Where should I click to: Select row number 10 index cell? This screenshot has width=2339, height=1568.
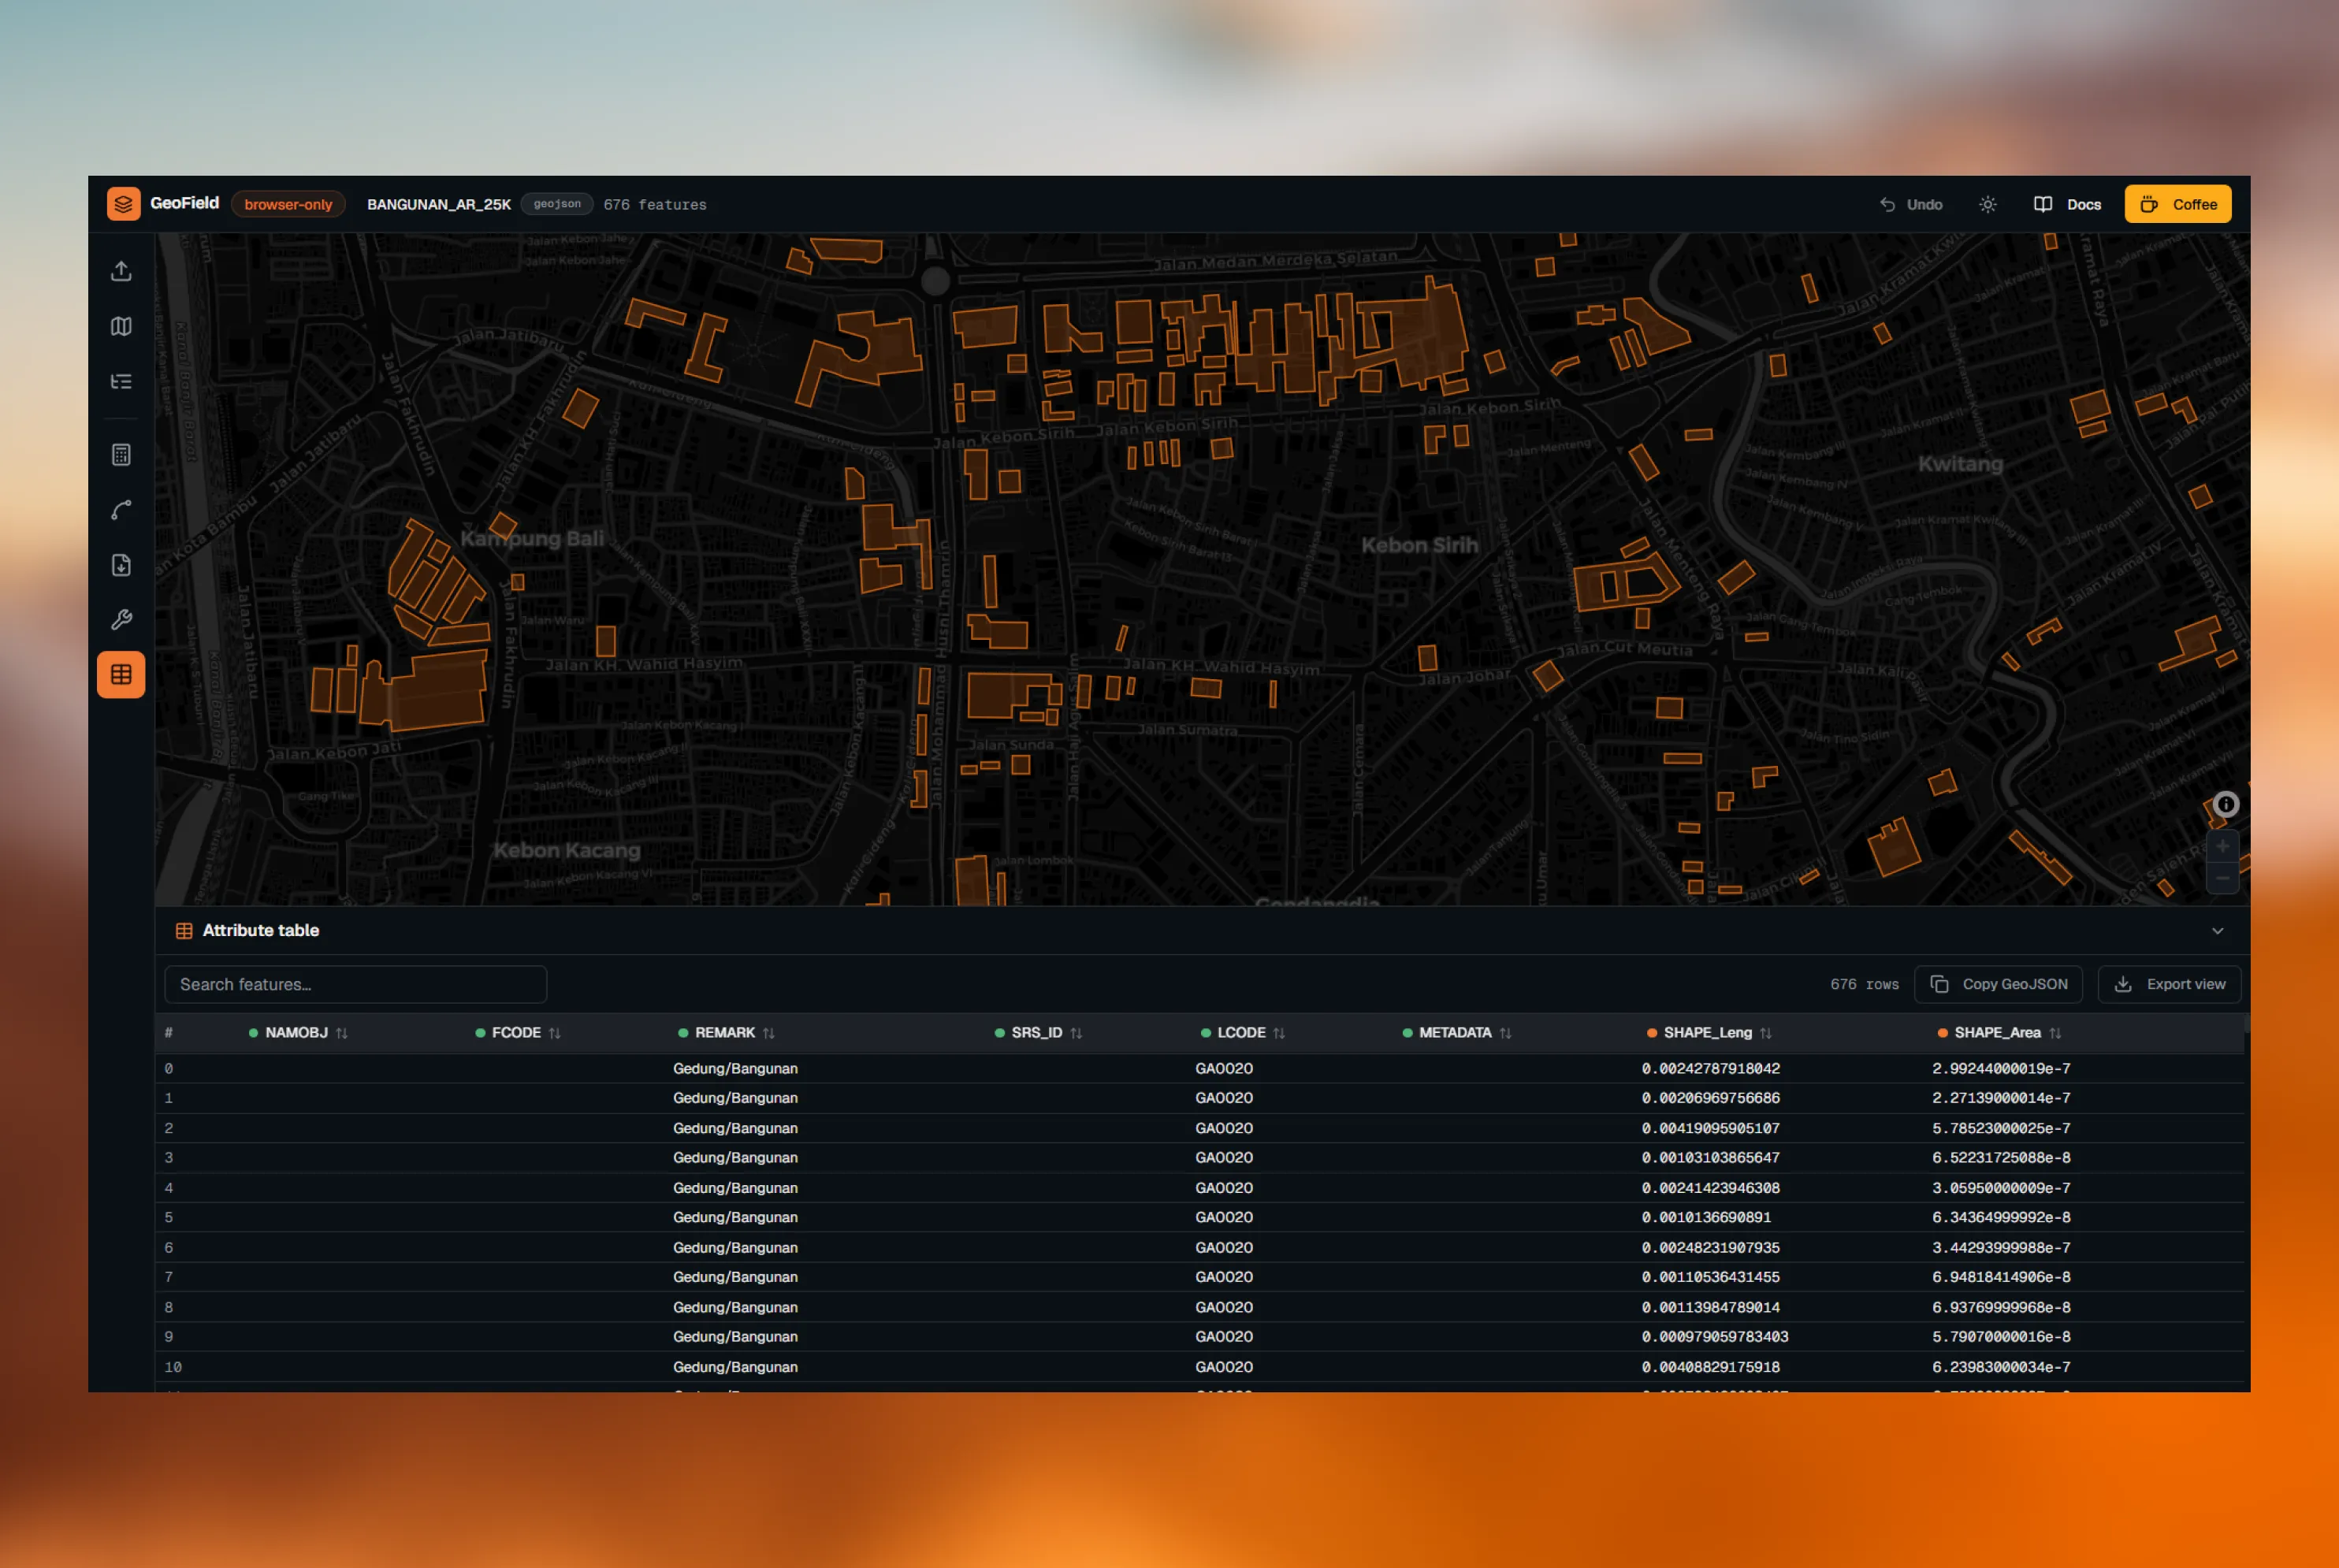pyautogui.click(x=173, y=1367)
